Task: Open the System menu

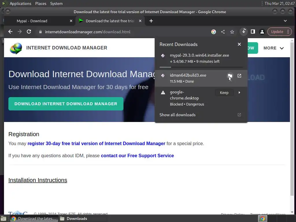Action: tap(56, 3)
